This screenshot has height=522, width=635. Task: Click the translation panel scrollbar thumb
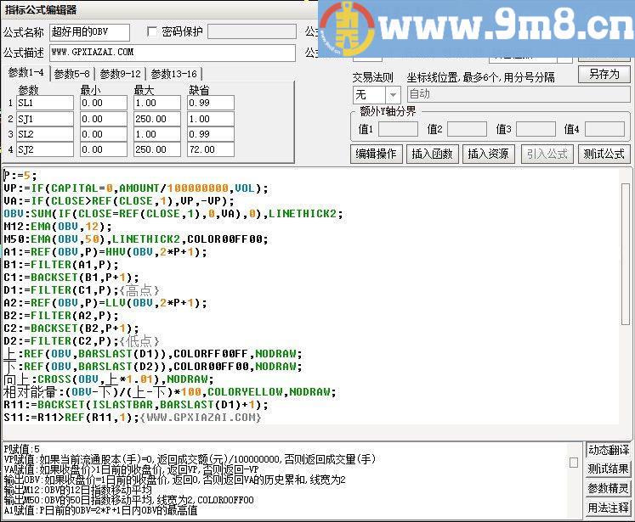(x=574, y=463)
